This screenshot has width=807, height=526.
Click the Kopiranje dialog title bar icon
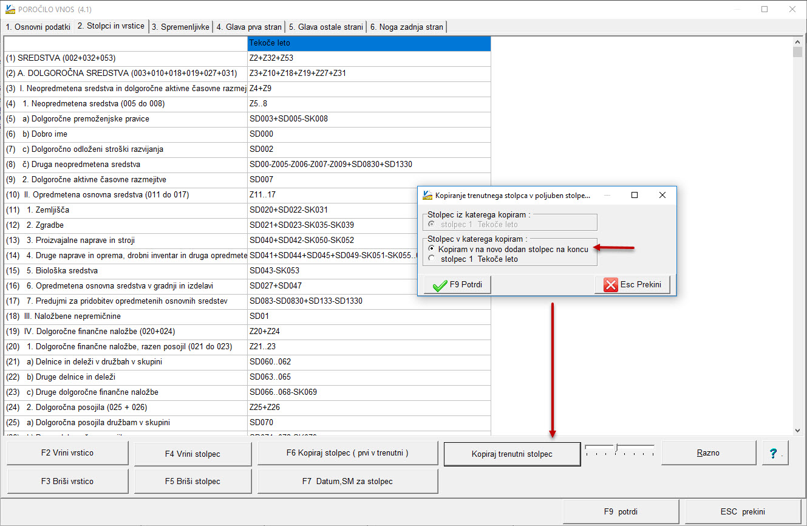[x=427, y=195]
